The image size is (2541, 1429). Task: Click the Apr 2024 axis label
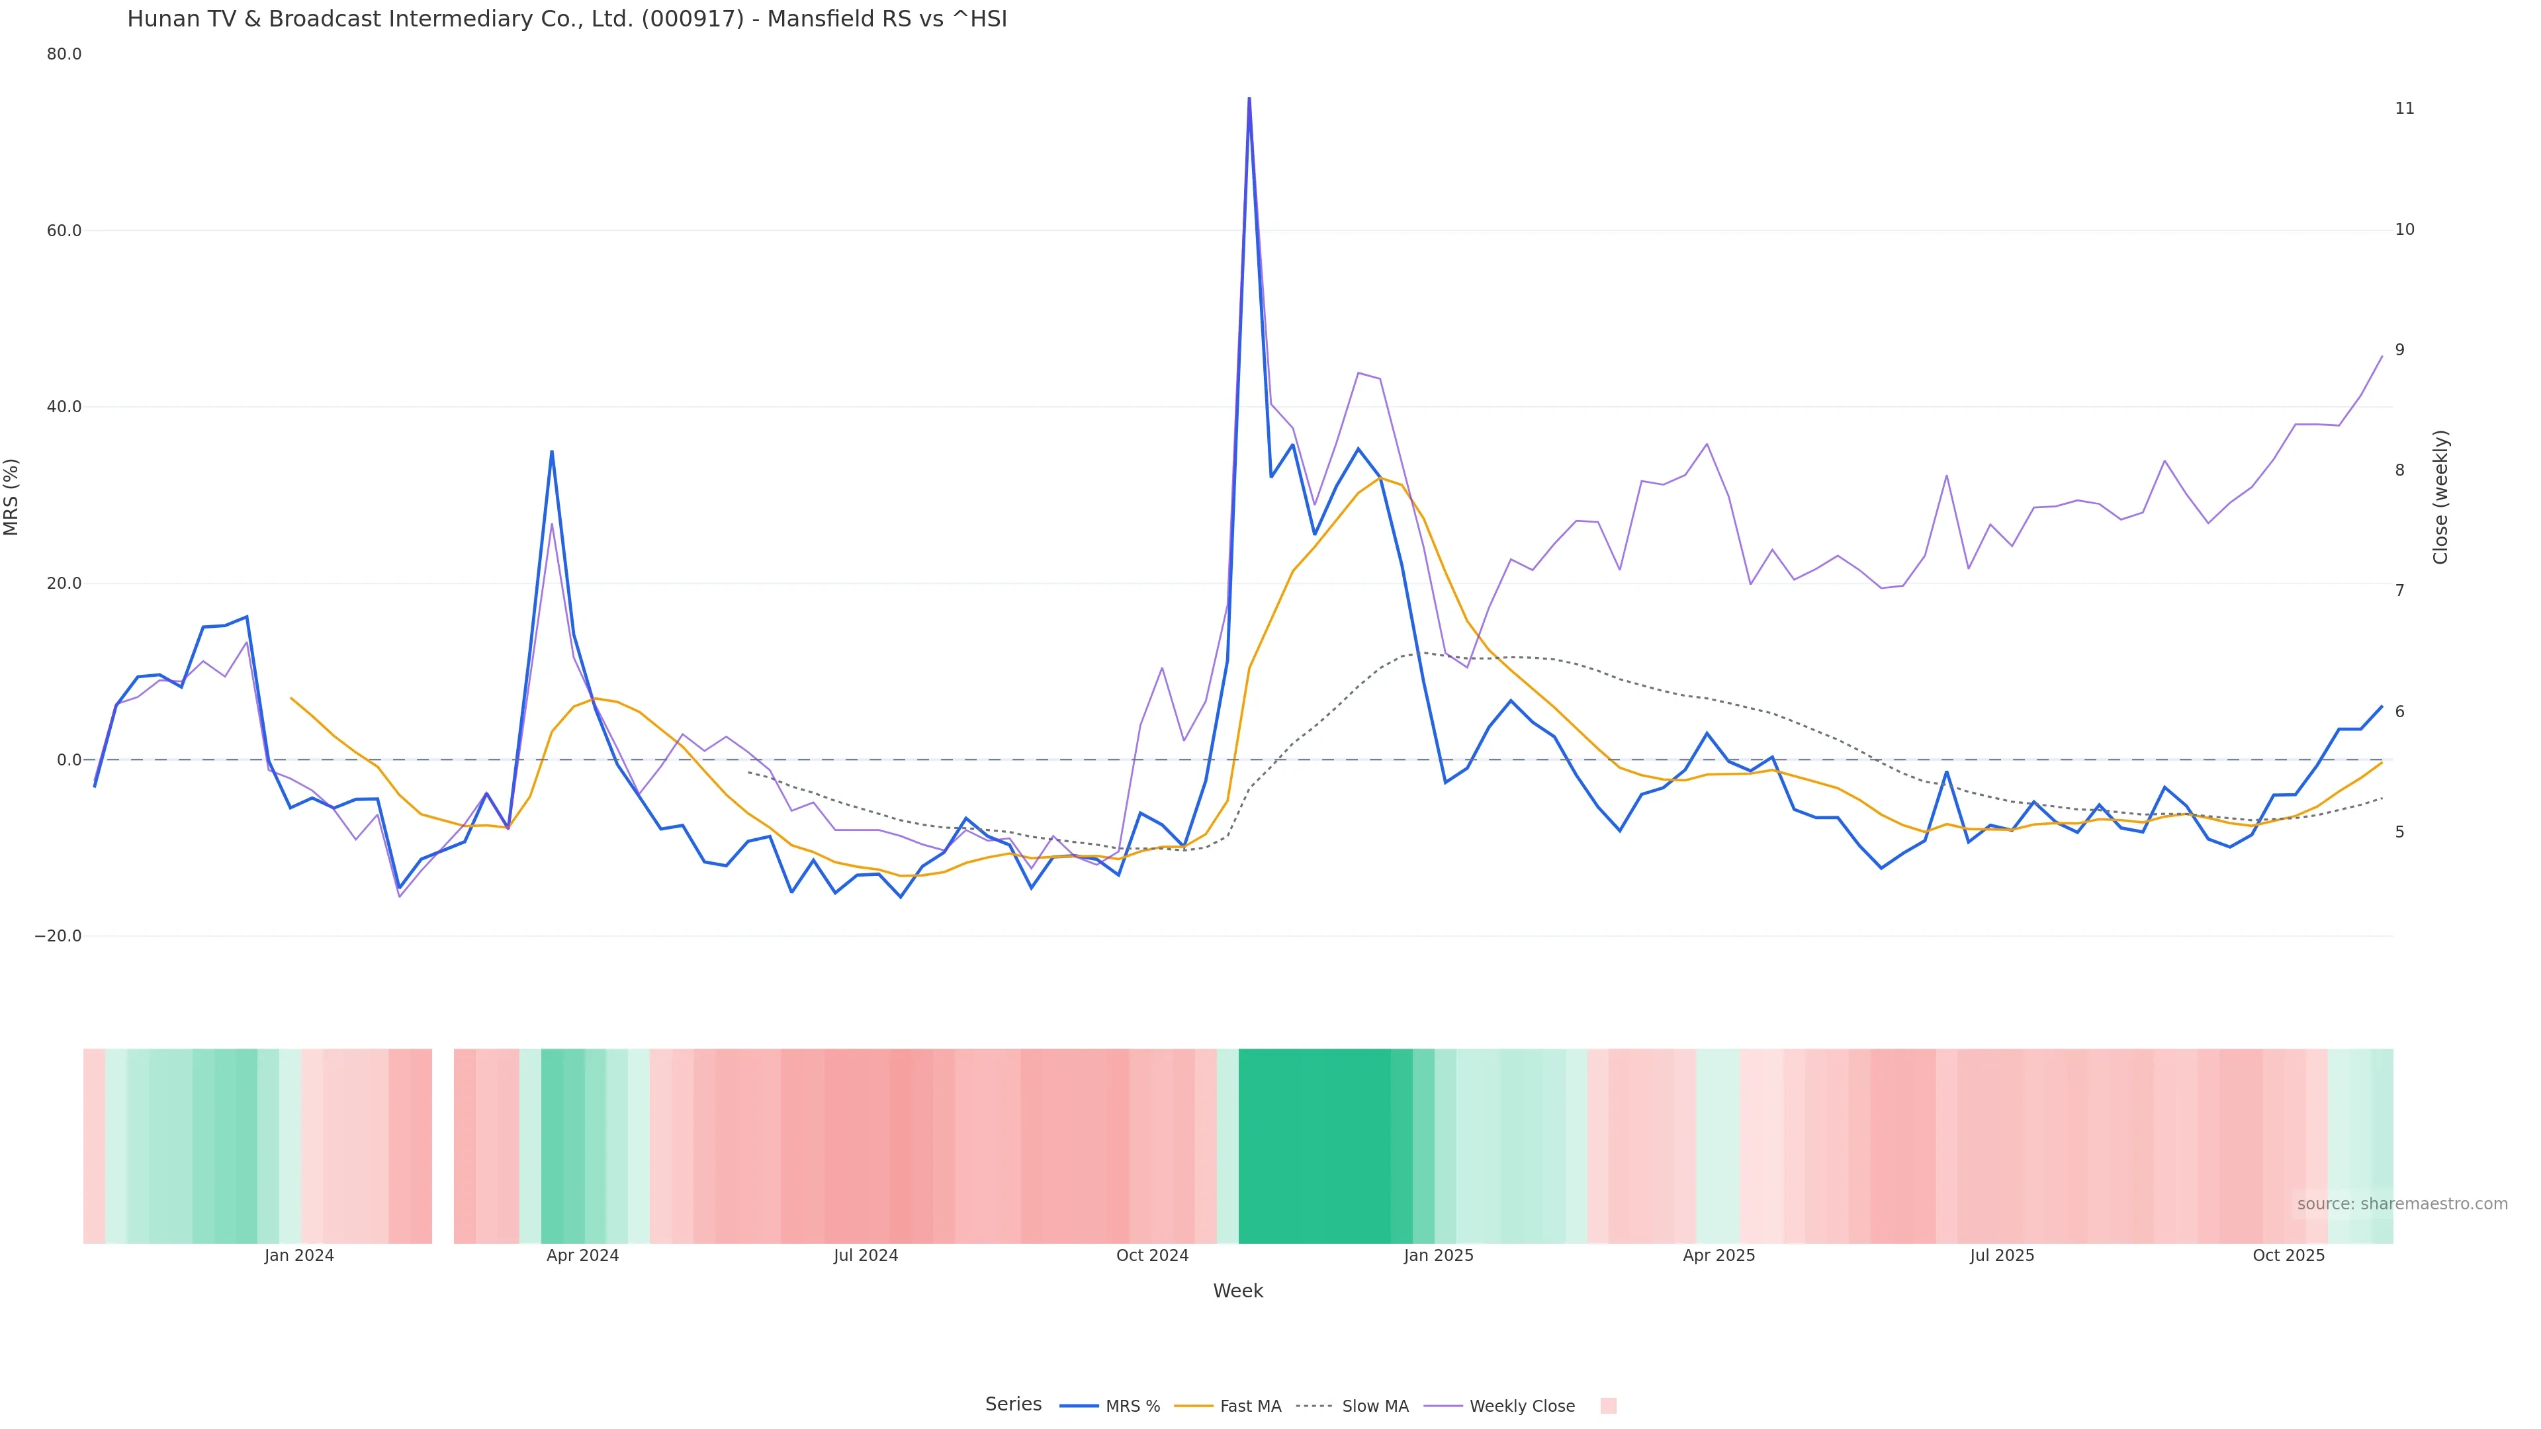[582, 1256]
